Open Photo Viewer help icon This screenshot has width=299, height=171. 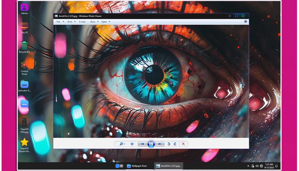tap(246, 22)
